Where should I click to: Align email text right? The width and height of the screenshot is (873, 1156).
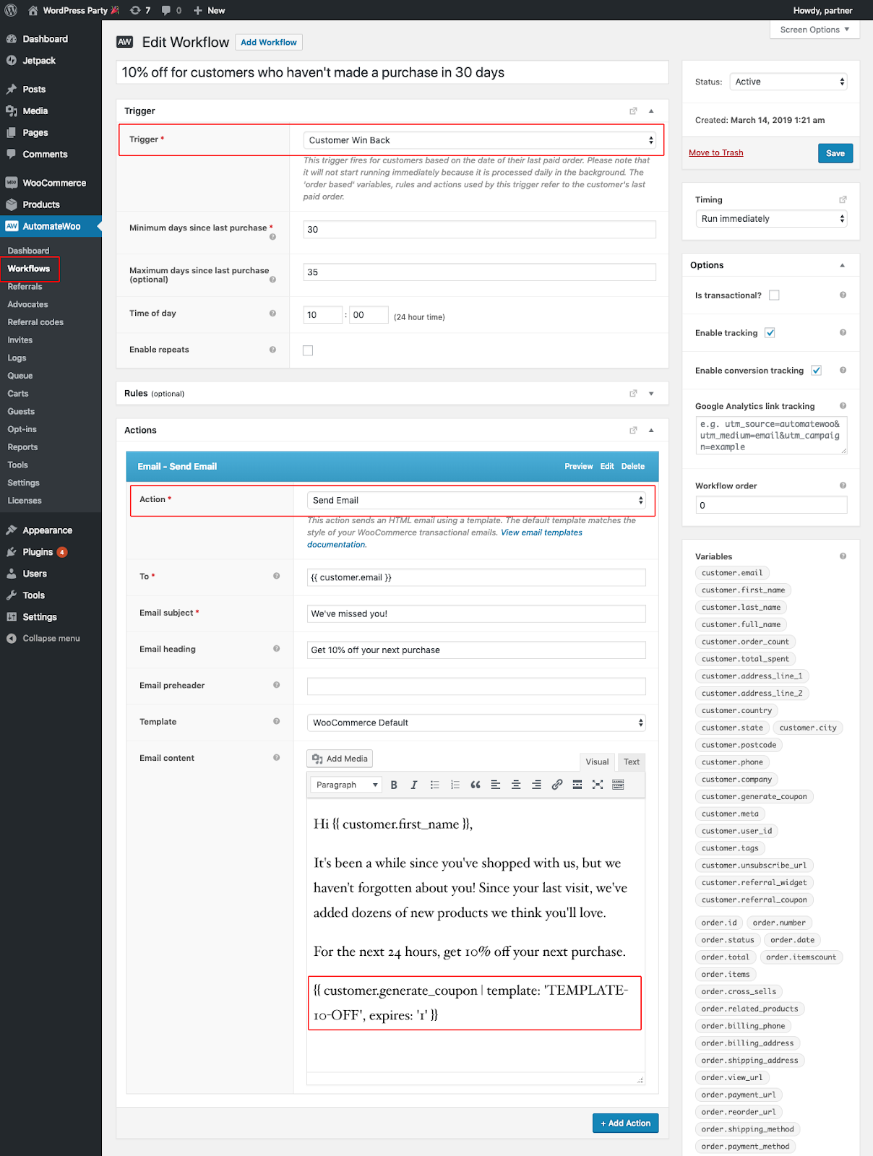tap(536, 785)
